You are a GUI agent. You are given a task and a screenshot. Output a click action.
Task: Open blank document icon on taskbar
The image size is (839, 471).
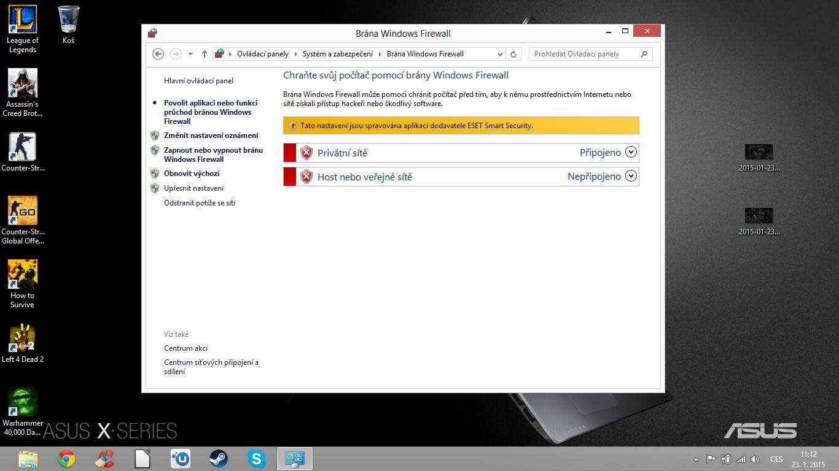(142, 459)
